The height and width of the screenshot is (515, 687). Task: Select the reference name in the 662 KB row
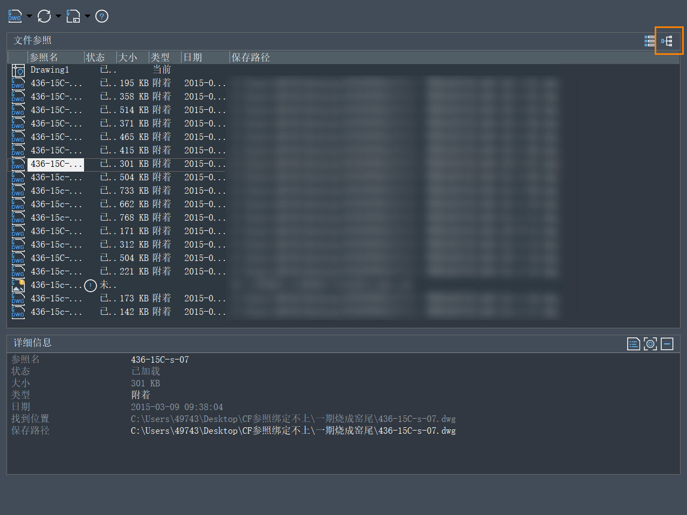pyautogui.click(x=56, y=204)
